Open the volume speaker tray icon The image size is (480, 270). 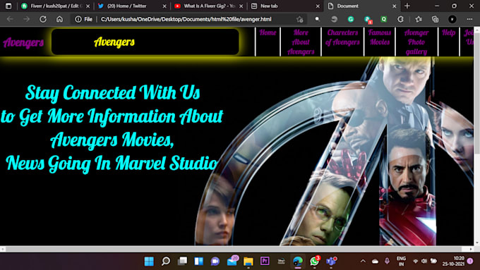click(424, 261)
